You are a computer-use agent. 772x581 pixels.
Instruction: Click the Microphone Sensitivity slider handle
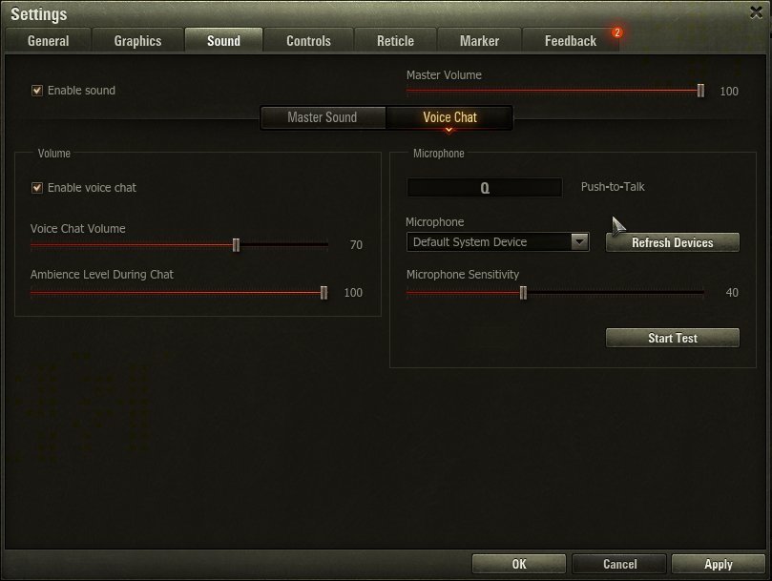(523, 293)
